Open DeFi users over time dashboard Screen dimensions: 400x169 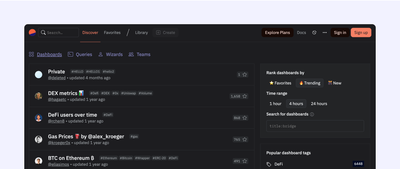[73, 115]
